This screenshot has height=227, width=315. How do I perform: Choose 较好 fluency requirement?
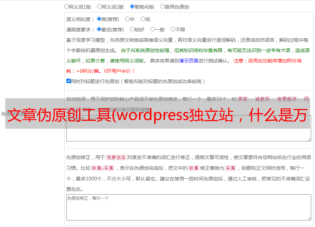point(132,29)
